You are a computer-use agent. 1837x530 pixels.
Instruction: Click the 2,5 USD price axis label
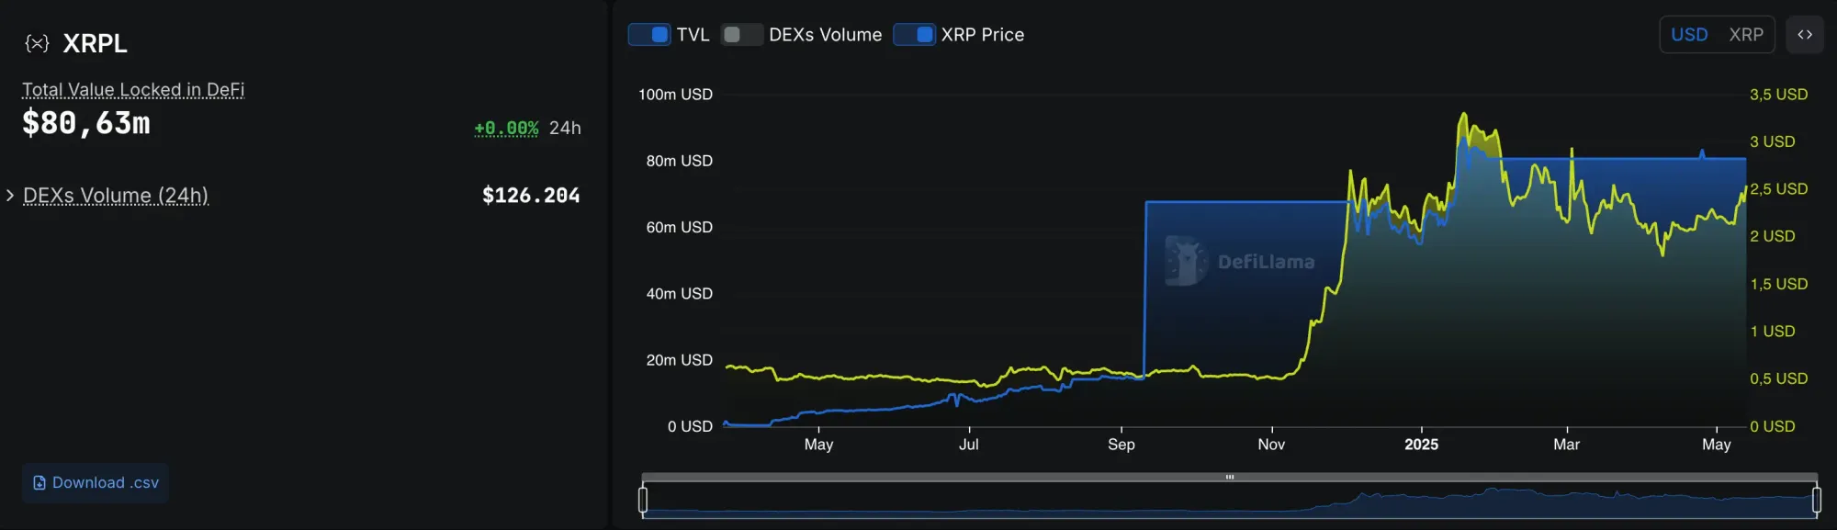click(x=1778, y=189)
